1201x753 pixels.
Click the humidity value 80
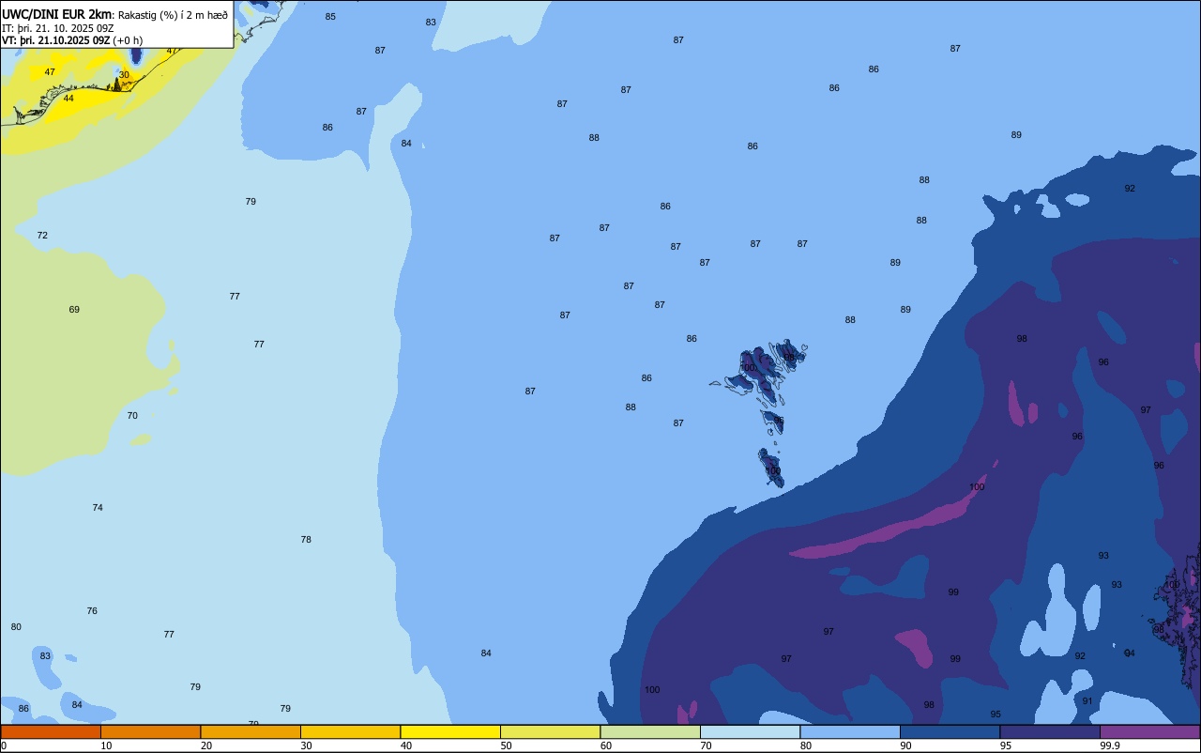16,627
